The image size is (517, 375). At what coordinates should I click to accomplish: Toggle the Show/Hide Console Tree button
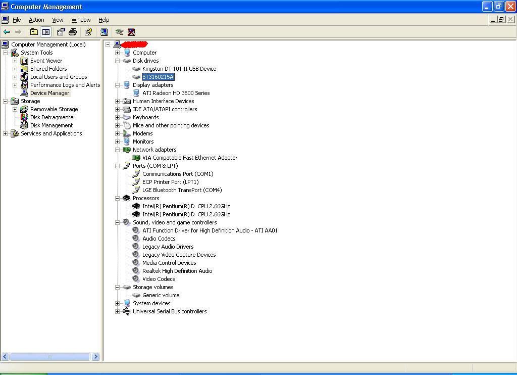(x=46, y=32)
